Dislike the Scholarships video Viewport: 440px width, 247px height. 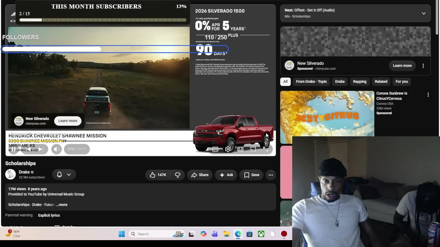pos(178,175)
